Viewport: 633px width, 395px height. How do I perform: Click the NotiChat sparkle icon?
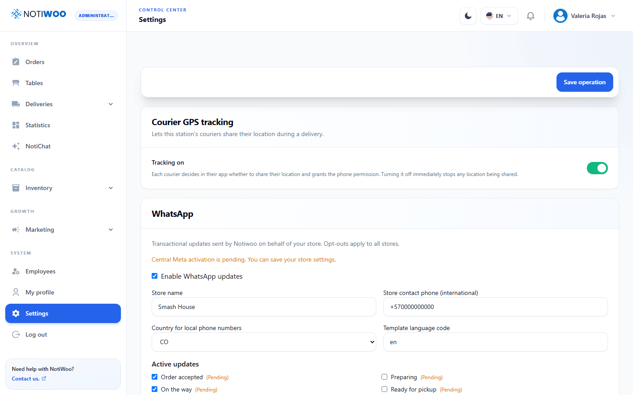[16, 146]
